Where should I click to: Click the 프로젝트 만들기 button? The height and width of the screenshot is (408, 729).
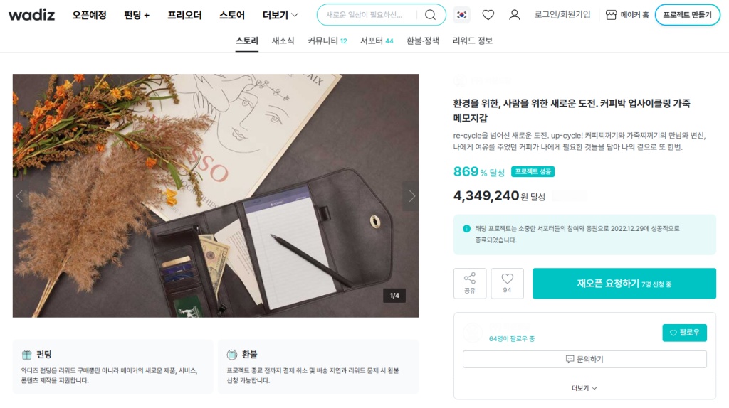pos(687,15)
